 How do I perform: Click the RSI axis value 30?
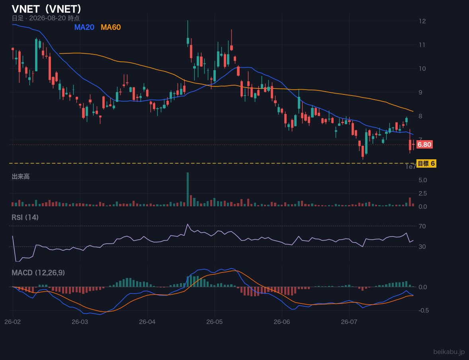pyautogui.click(x=422, y=247)
